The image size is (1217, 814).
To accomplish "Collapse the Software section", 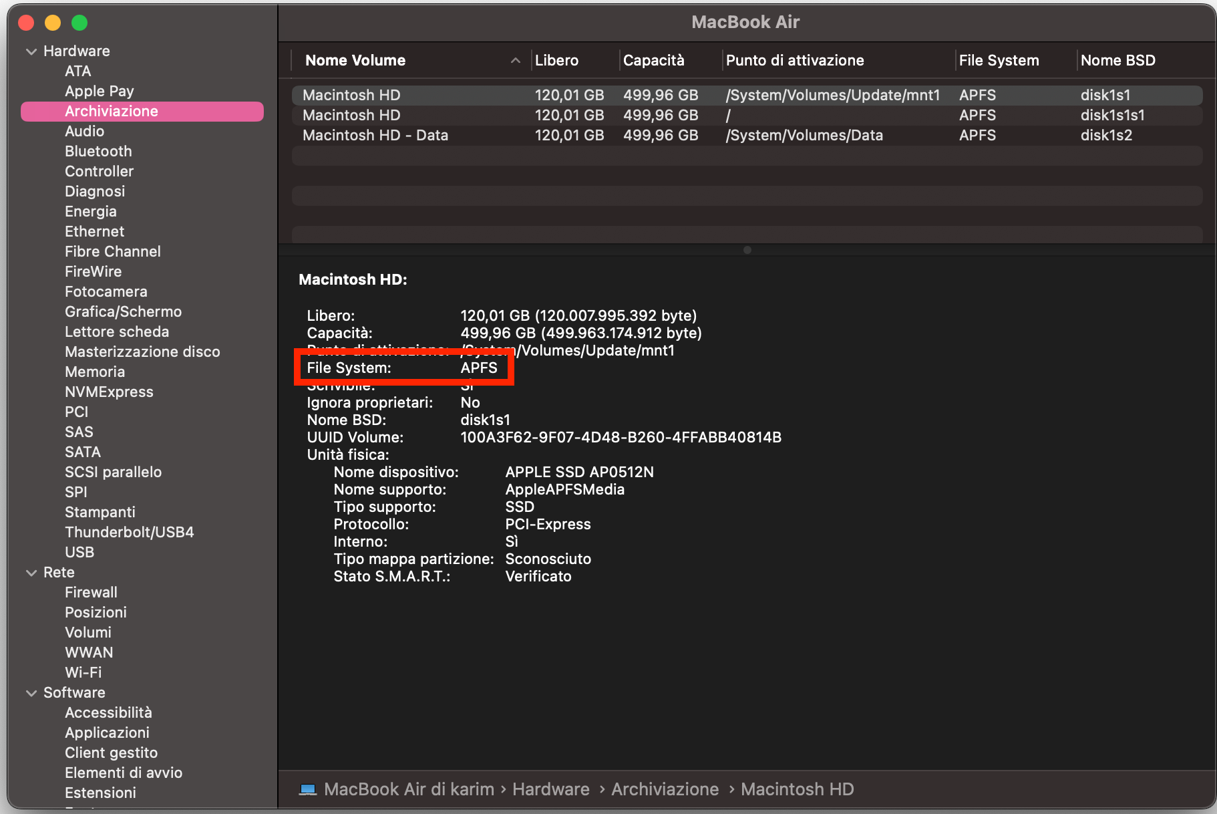I will (31, 692).
